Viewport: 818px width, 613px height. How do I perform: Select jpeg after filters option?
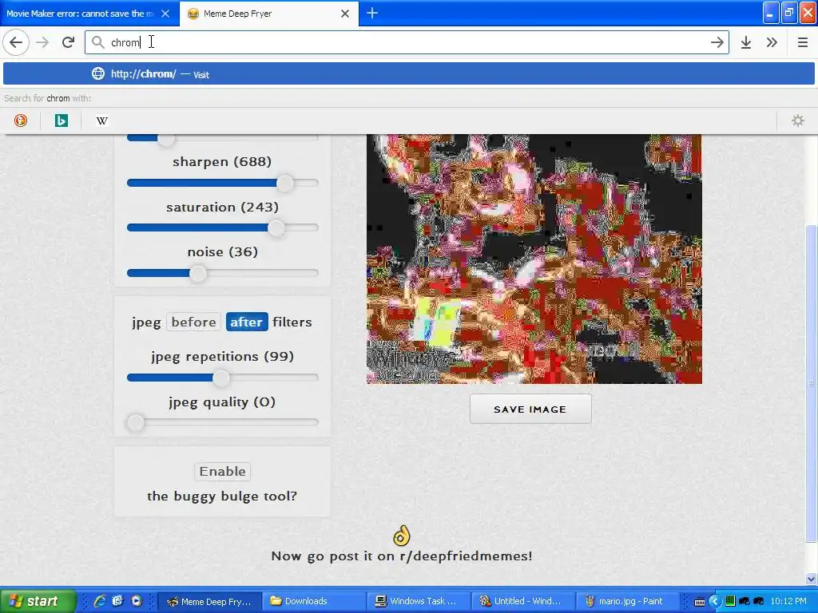(x=247, y=322)
